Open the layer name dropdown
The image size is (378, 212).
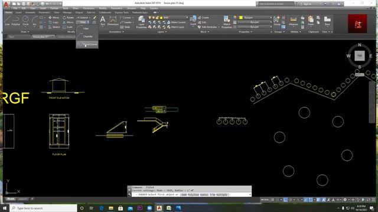187,18
